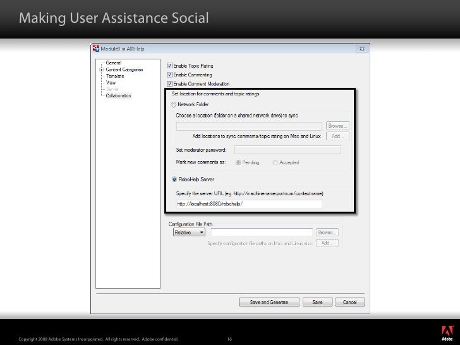460x345 pixels.
Task: Click the Save and Generate button
Action: [x=269, y=302]
